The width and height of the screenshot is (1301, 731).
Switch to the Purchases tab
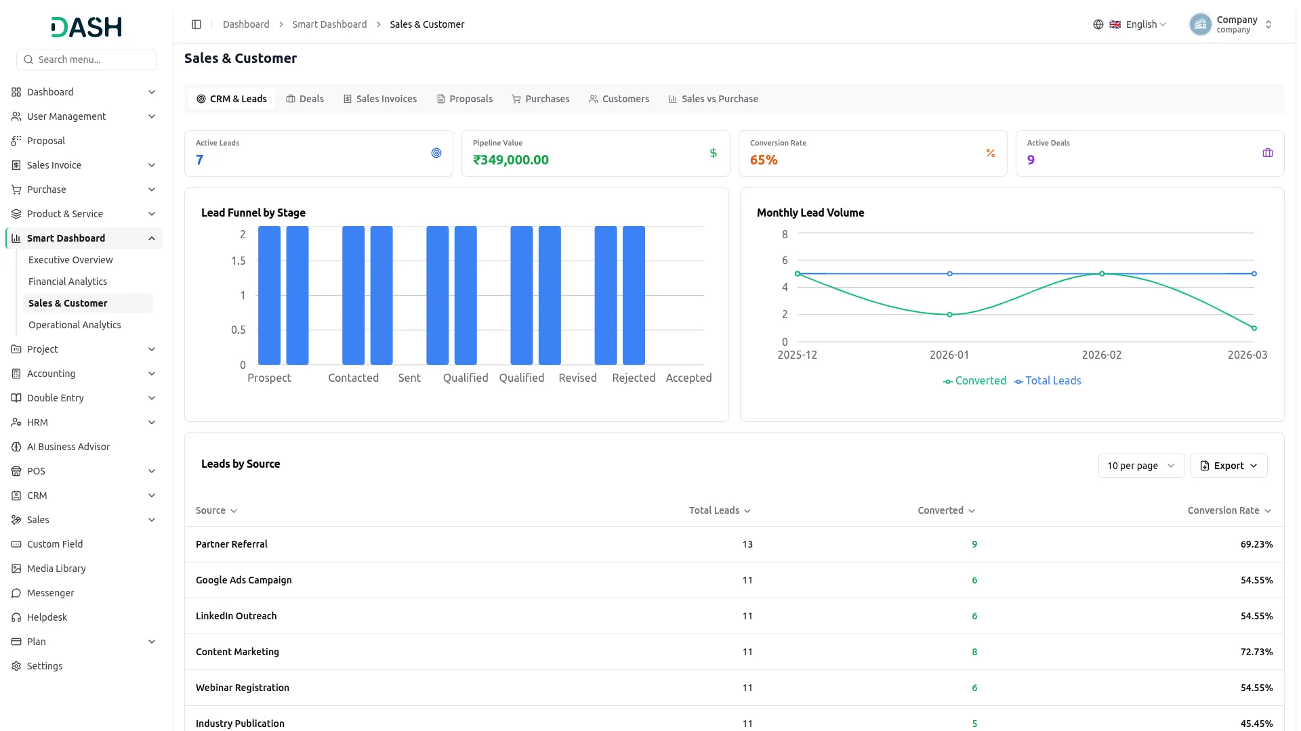(541, 99)
